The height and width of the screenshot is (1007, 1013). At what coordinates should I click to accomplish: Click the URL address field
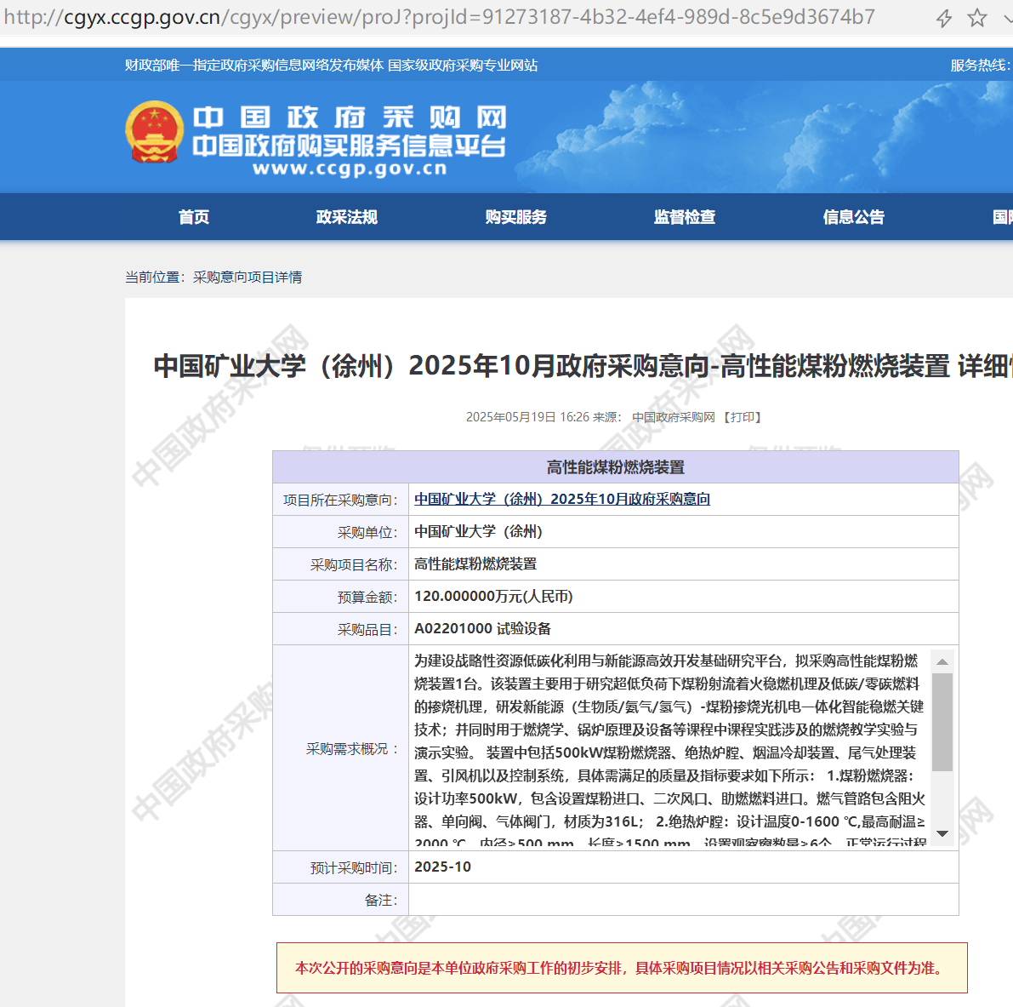(x=440, y=17)
